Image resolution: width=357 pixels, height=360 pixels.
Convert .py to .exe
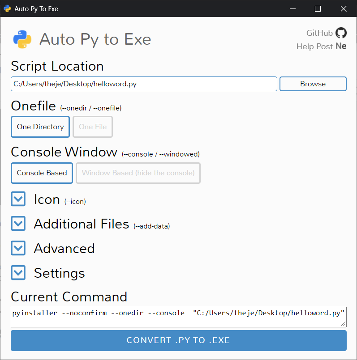[178, 340]
